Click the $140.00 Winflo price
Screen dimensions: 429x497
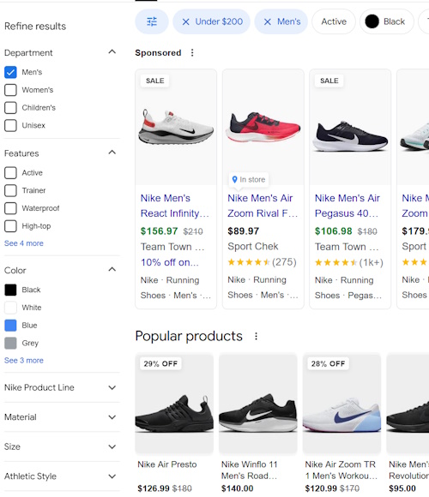coord(238,488)
